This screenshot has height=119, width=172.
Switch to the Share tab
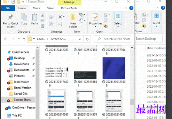(36, 8)
